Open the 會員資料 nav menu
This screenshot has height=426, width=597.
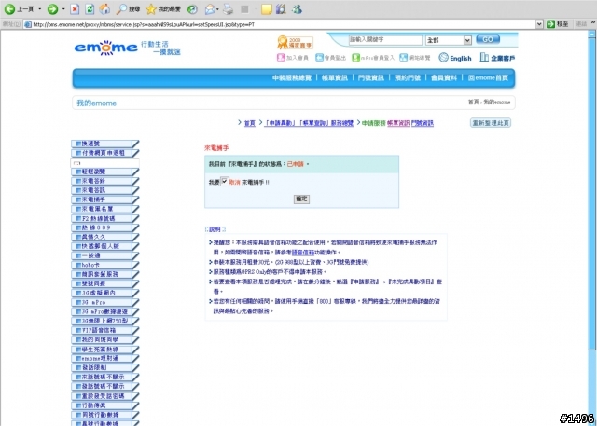(x=444, y=78)
